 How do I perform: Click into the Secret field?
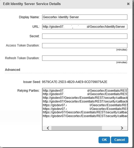(85, 36)
